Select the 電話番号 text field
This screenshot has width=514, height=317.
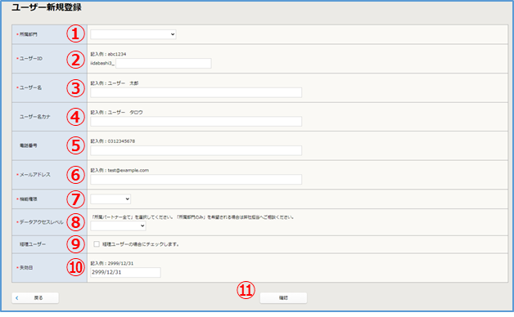coord(196,150)
